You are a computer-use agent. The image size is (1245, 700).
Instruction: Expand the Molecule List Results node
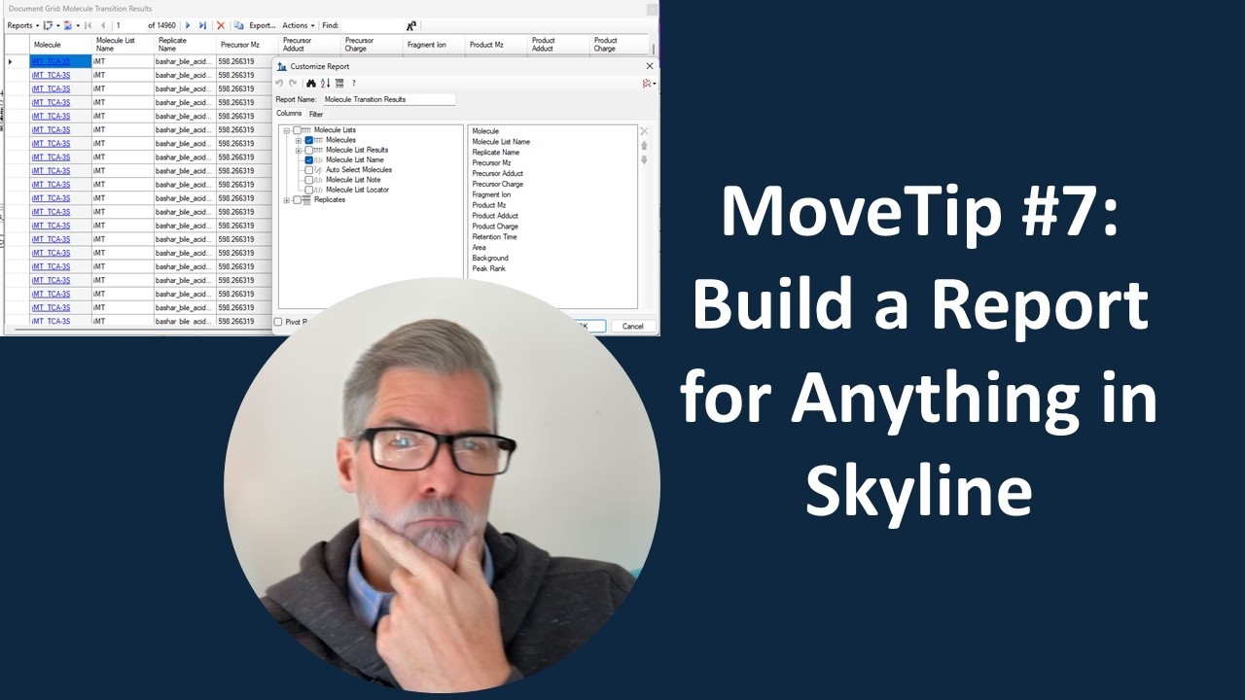tap(299, 150)
